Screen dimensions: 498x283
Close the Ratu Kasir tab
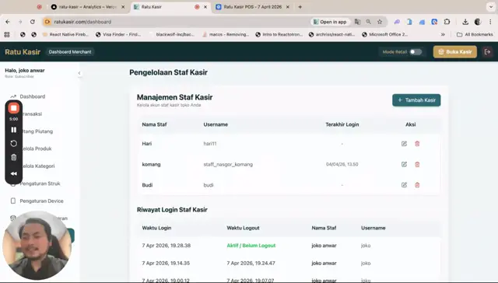click(205, 7)
